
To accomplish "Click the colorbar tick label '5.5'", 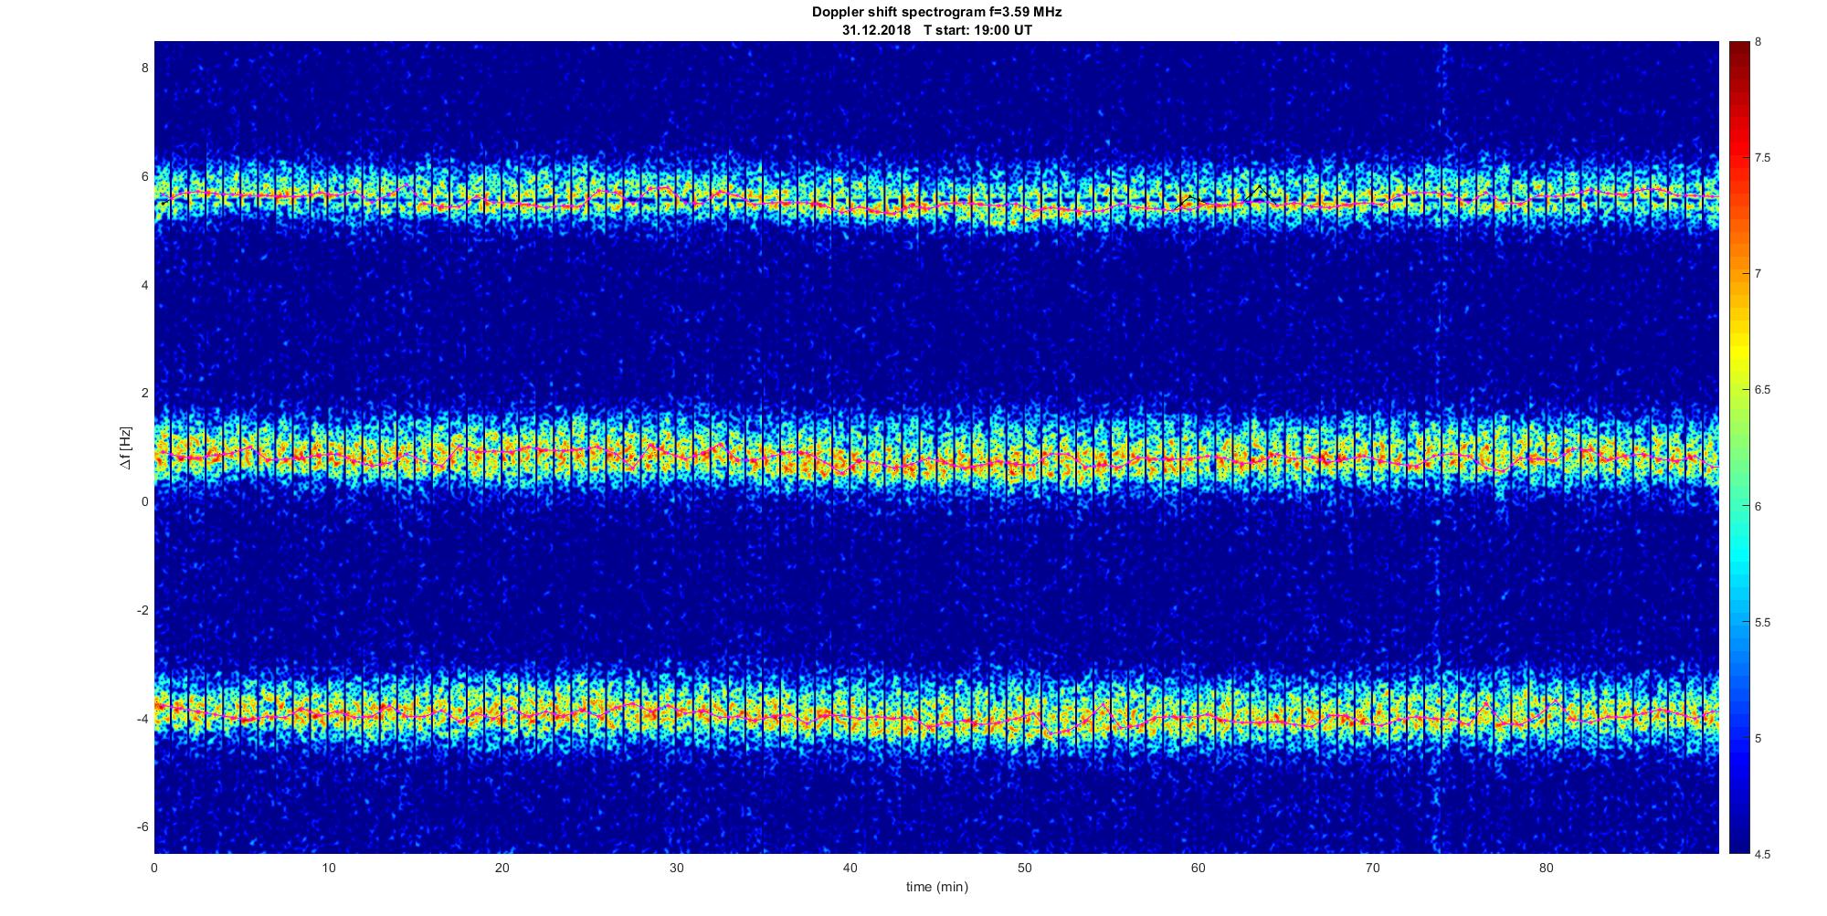I will (x=1763, y=622).
